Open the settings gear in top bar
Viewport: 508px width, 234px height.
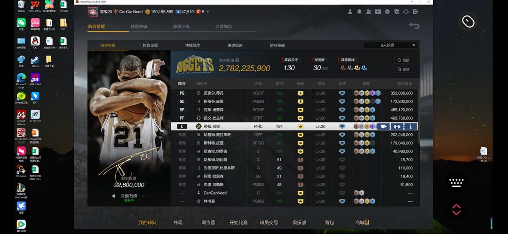387,12
